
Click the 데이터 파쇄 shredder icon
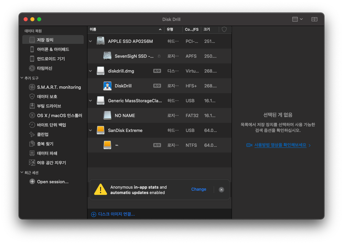click(32, 153)
